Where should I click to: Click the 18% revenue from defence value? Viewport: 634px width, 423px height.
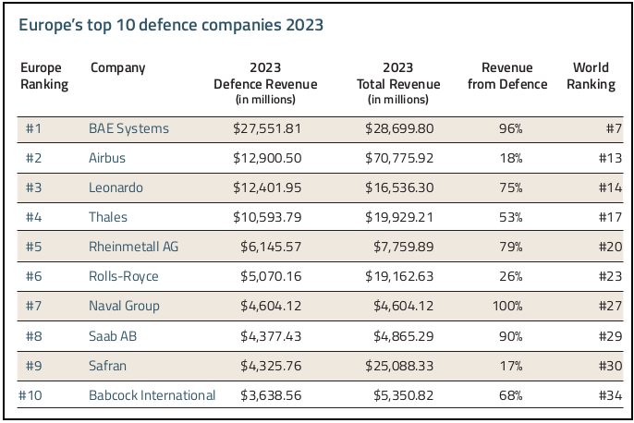511,158
